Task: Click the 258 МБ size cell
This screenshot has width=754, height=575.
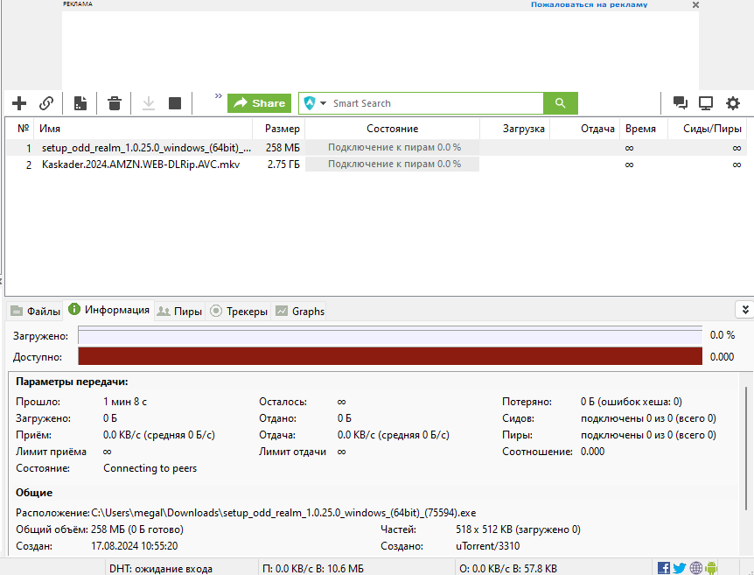Action: click(x=283, y=148)
